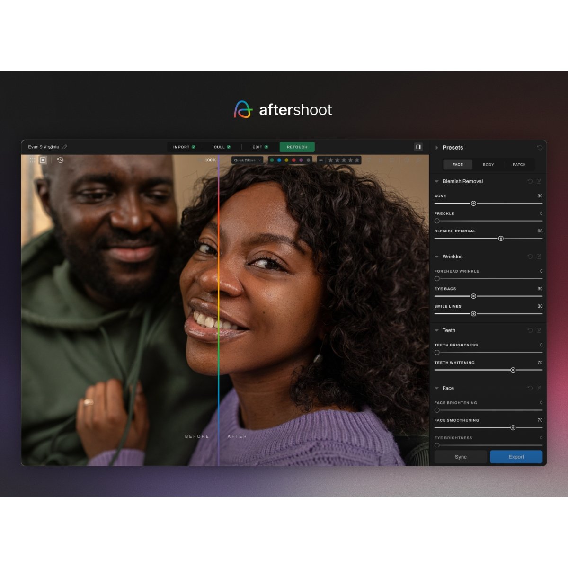Click the pencil icon beside Evan & Virginia
Screen dimensions: 568x568
coord(65,147)
